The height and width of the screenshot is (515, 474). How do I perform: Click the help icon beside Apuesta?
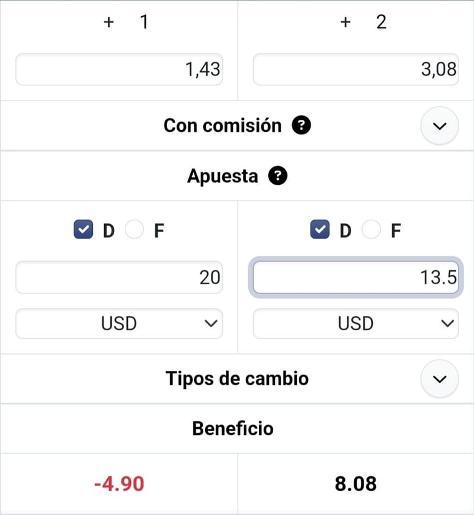[x=278, y=176]
